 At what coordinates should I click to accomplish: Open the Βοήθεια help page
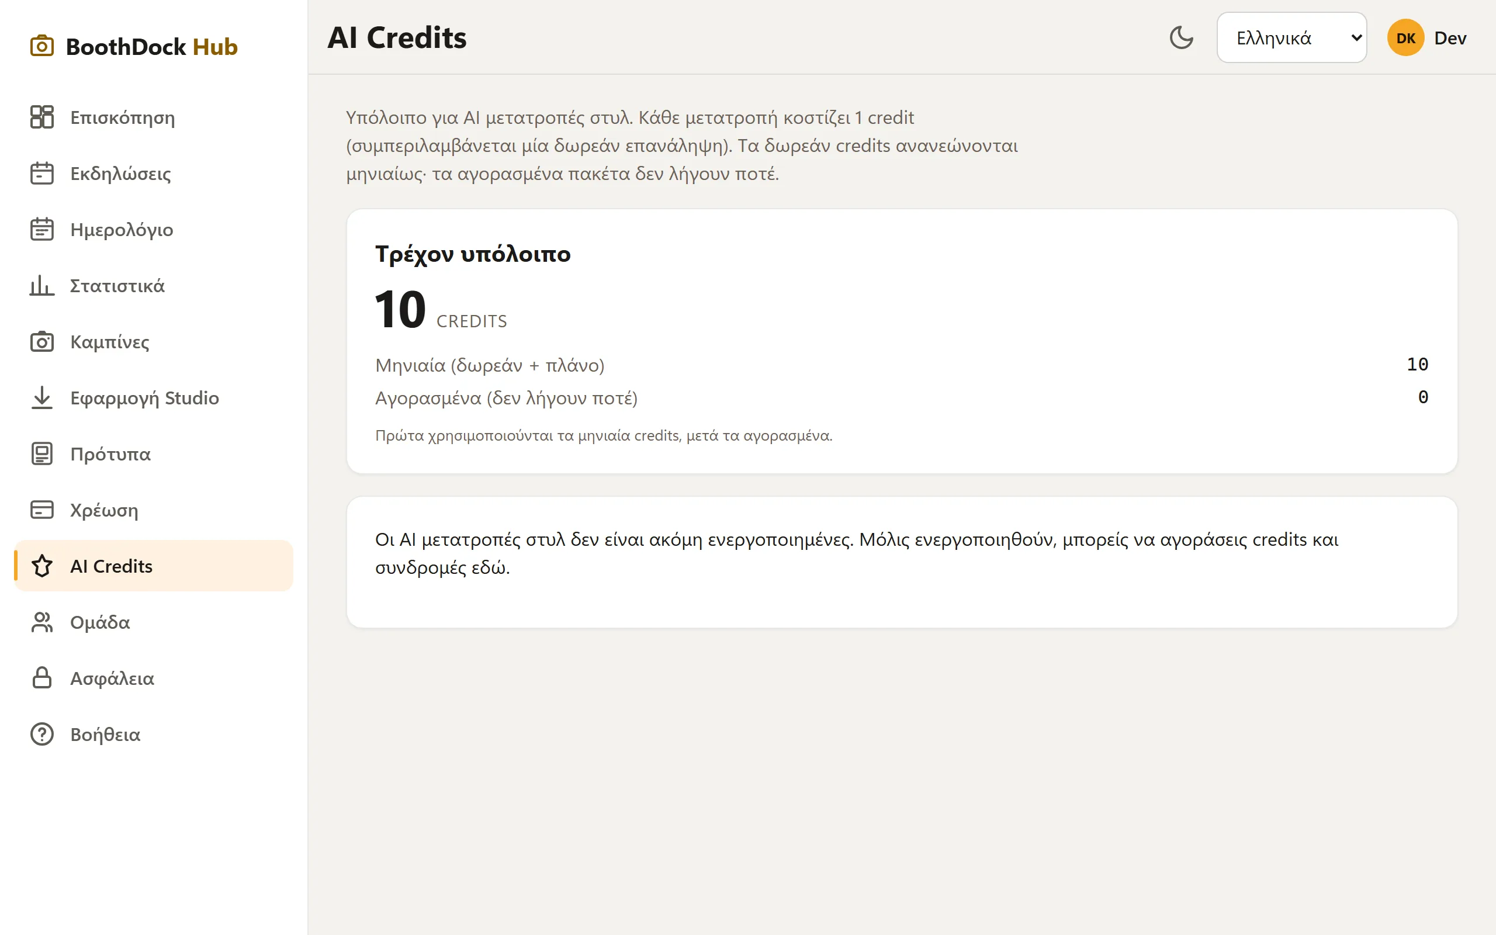pyautogui.click(x=153, y=734)
